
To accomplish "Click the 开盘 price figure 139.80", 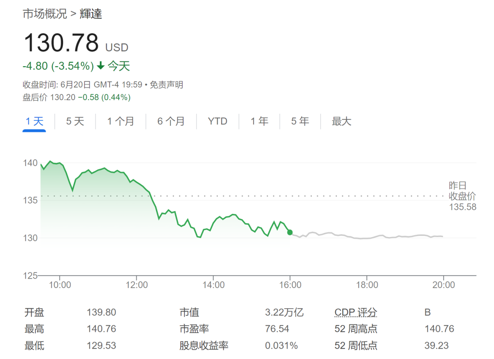I will 101,312.
